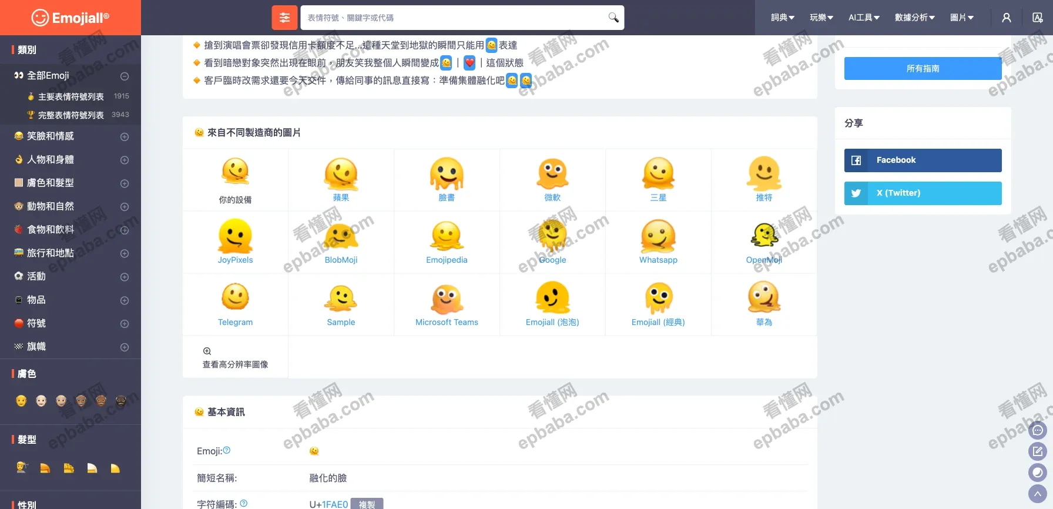The image size is (1053, 509).
Task: Expand the 膚色和髮型 category
Action: pyautogui.click(x=125, y=183)
